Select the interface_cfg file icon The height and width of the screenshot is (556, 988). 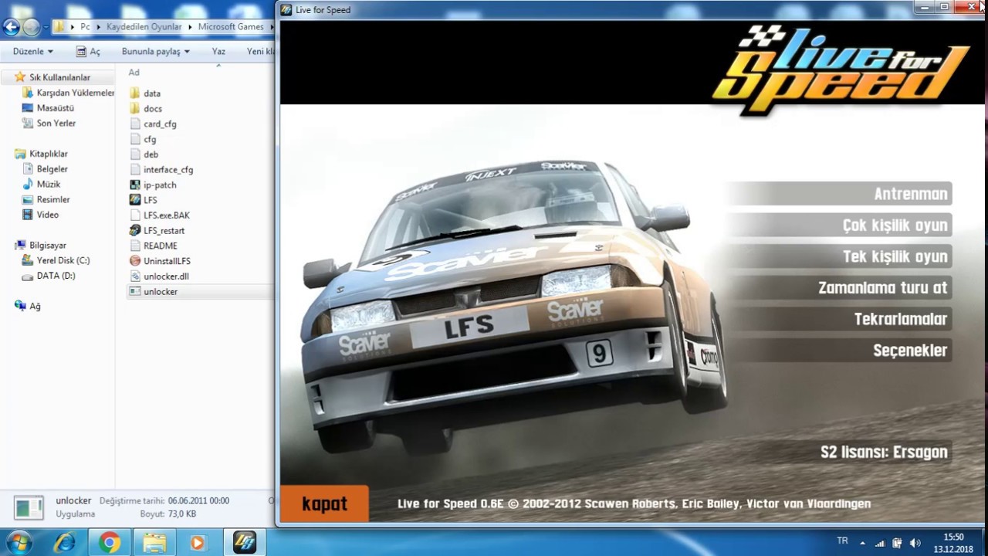[135, 170]
